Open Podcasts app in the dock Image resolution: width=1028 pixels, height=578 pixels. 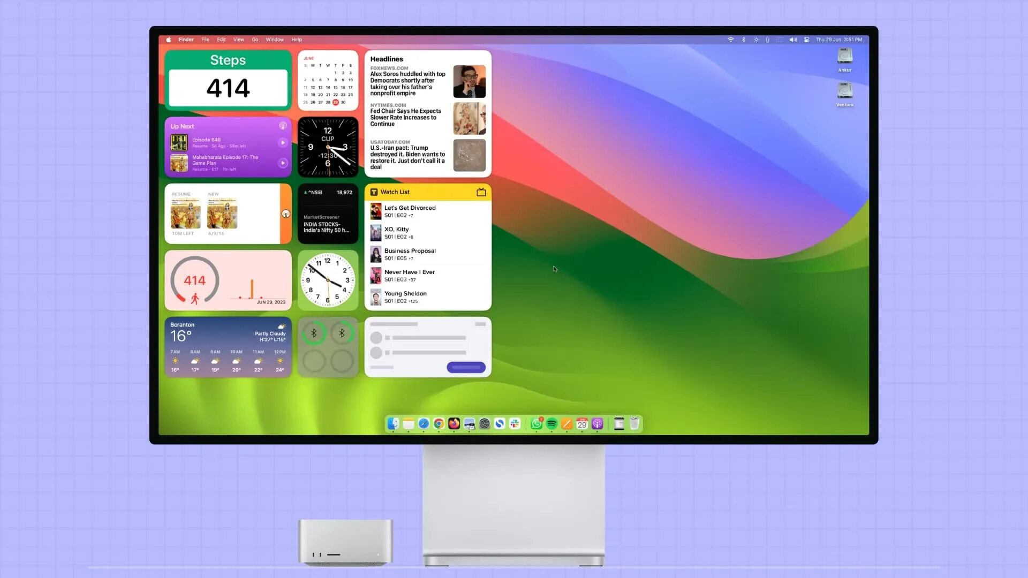pos(598,424)
